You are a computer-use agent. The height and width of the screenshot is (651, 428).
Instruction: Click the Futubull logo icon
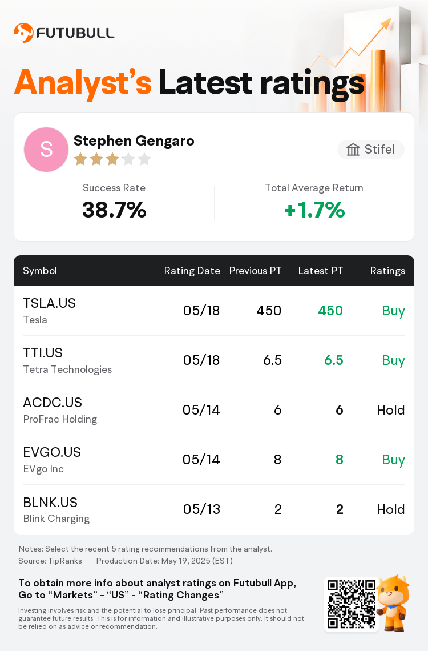click(23, 33)
